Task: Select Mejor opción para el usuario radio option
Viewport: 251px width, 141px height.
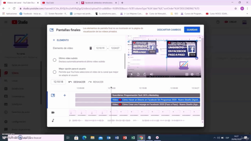Action: click(55, 72)
